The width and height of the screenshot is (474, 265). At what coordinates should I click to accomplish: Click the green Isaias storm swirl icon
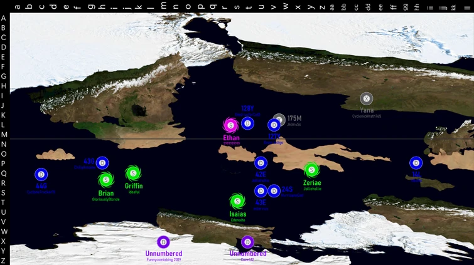tap(237, 201)
